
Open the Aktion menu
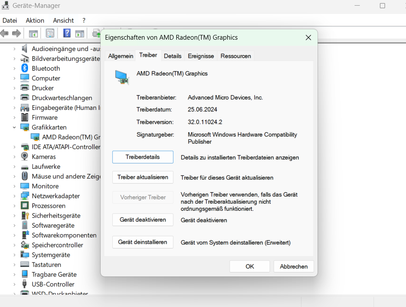[35, 20]
